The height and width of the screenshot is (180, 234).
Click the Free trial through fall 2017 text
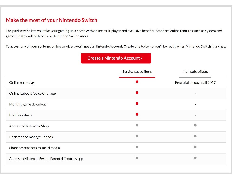tap(195, 82)
